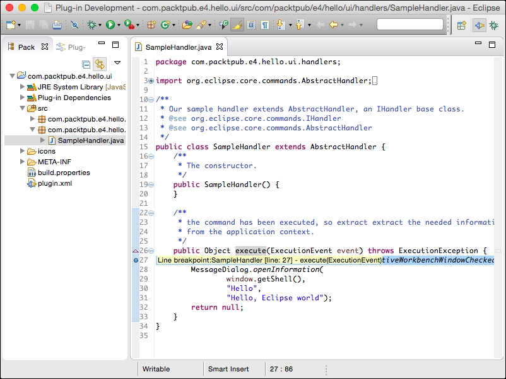Click the Open Perspective icon

tap(461, 25)
